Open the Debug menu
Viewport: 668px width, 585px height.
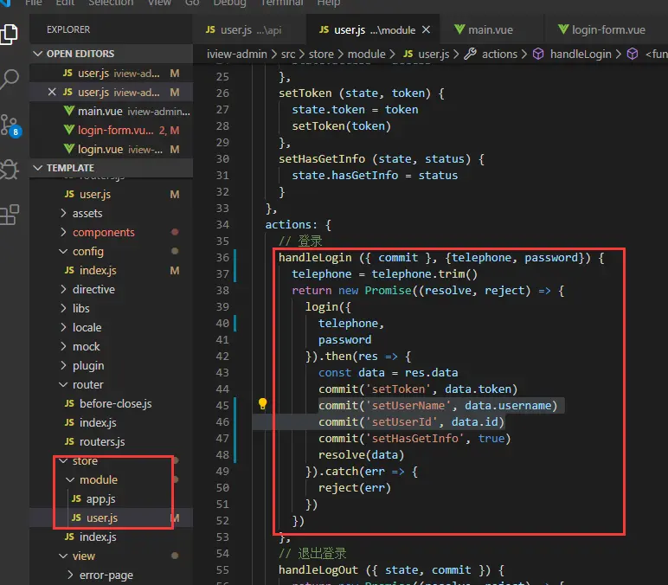[x=229, y=3]
